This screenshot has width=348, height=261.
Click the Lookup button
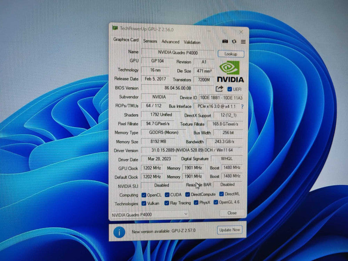[x=231, y=54]
